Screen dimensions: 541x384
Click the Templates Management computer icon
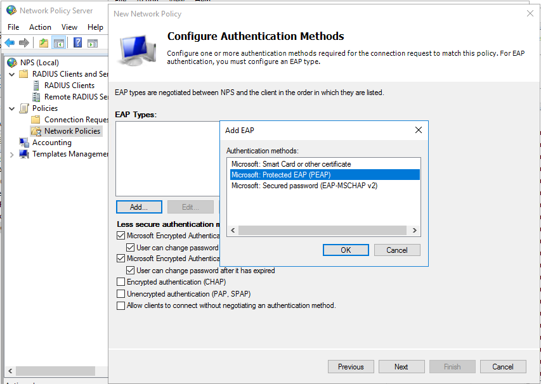point(24,154)
